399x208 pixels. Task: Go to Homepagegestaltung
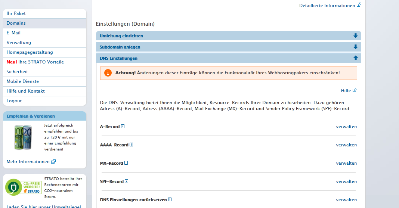tap(44, 52)
